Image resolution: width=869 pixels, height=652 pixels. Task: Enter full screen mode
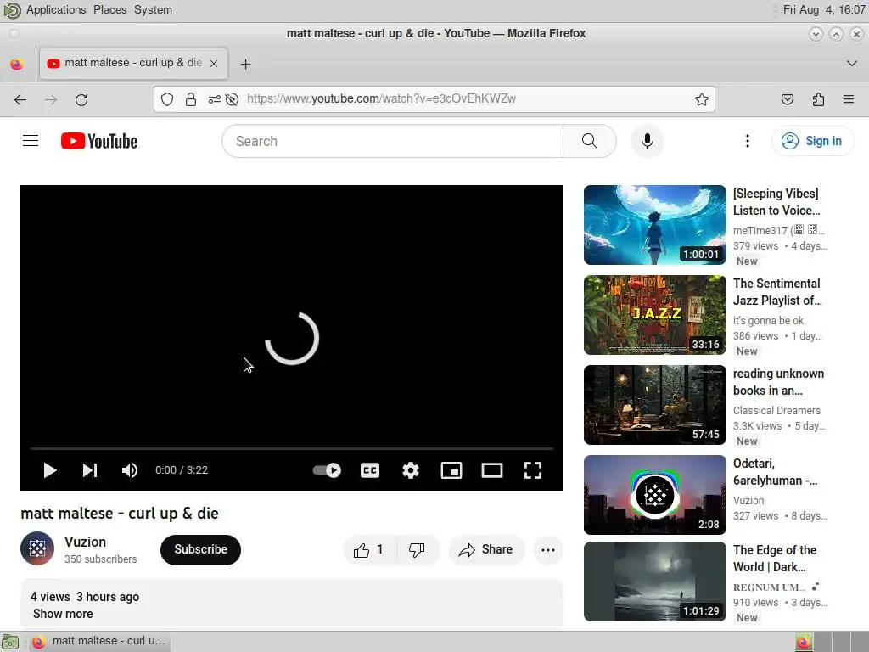tap(533, 470)
